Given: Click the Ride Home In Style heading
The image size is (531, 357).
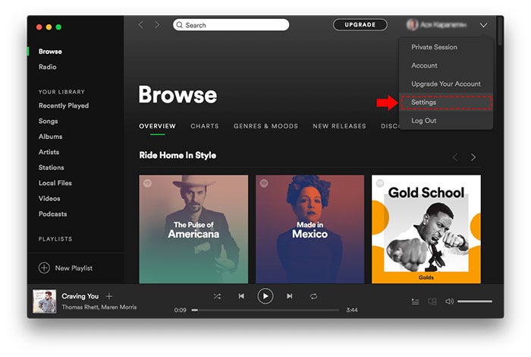Looking at the screenshot, I should click(x=178, y=155).
